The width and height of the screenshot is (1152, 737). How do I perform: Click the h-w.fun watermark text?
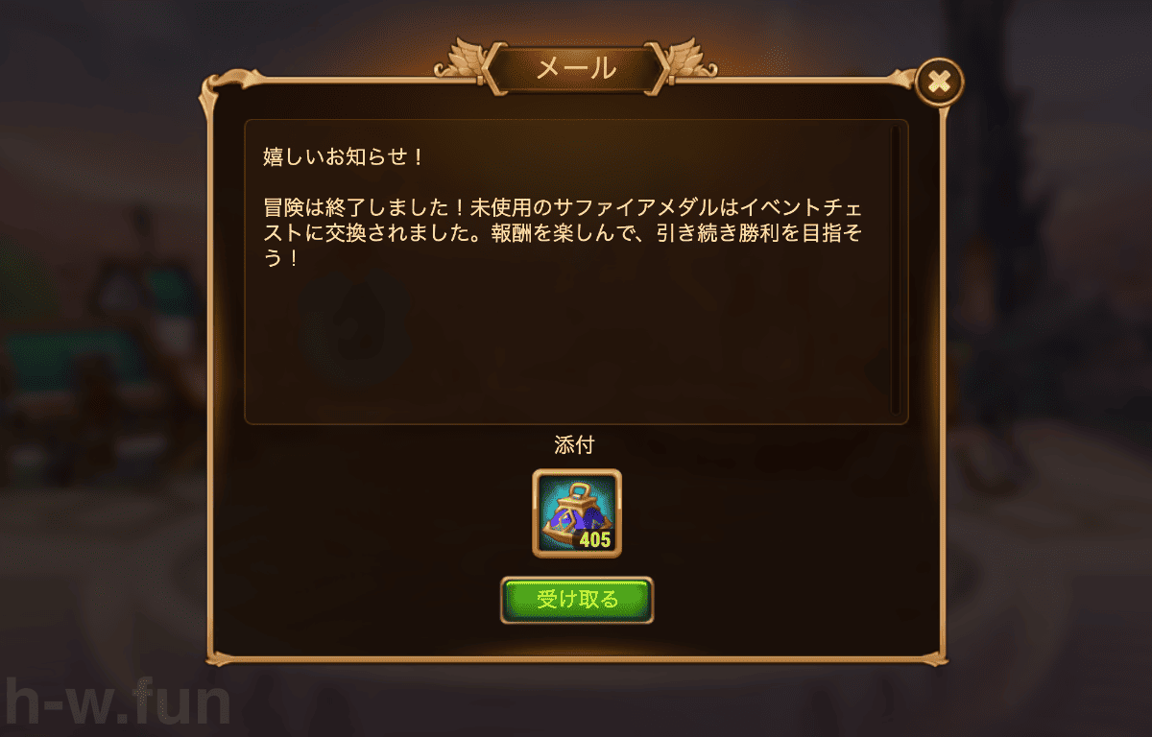point(115,703)
